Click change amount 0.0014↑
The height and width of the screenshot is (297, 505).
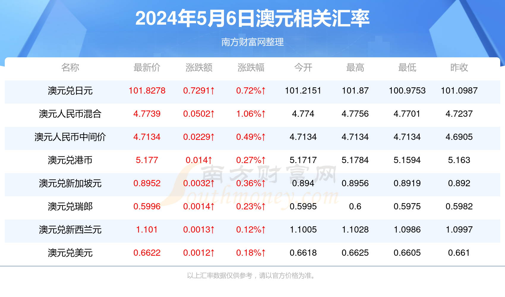pos(199,206)
